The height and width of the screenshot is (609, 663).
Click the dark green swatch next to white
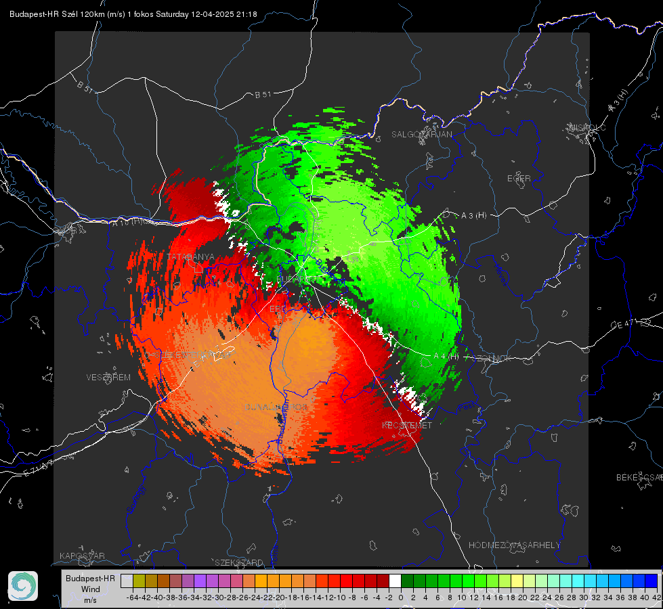click(407, 581)
